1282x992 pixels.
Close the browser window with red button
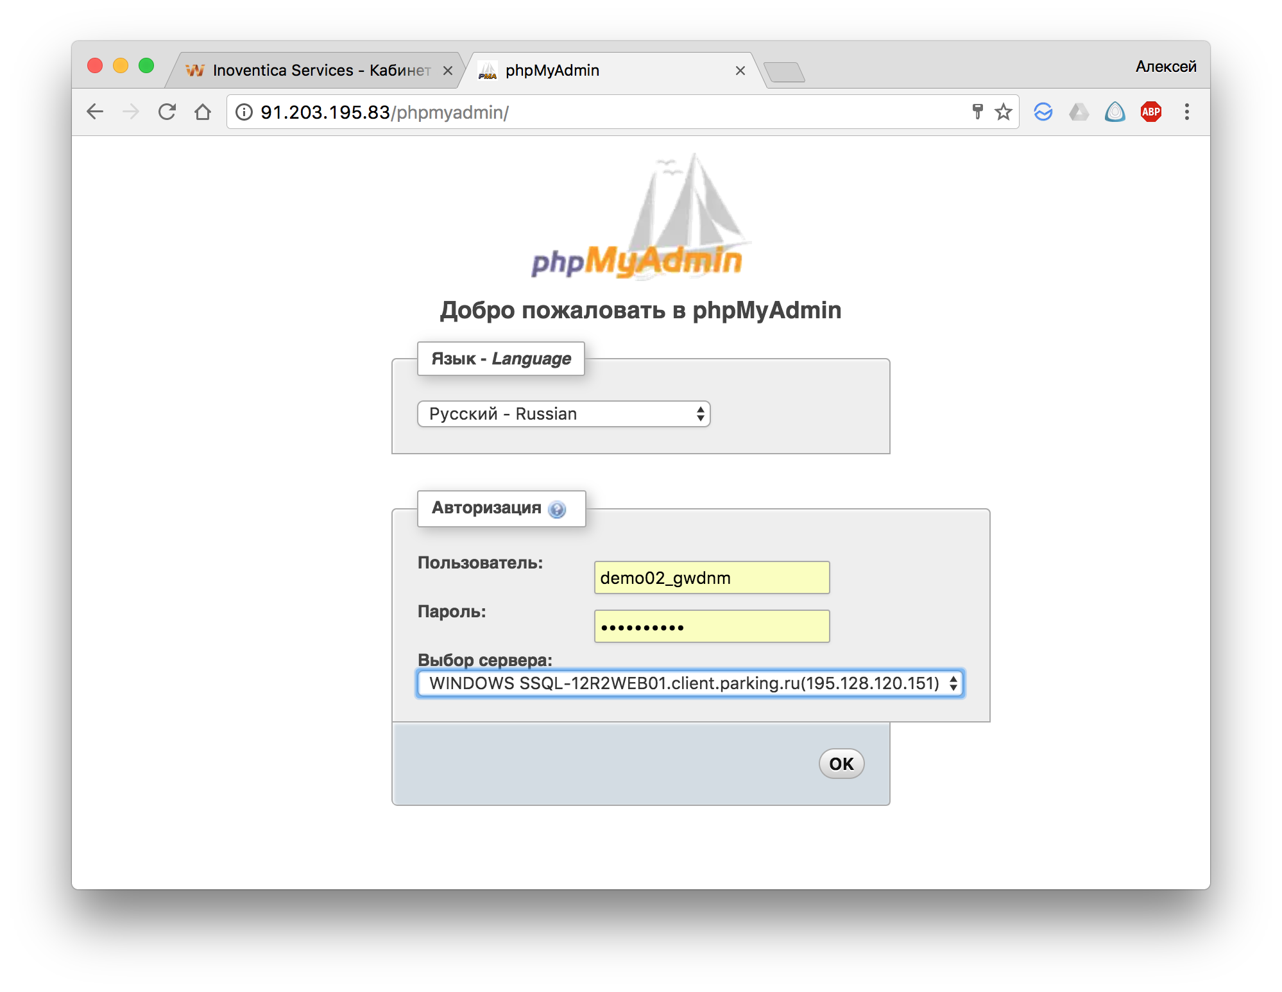(95, 65)
